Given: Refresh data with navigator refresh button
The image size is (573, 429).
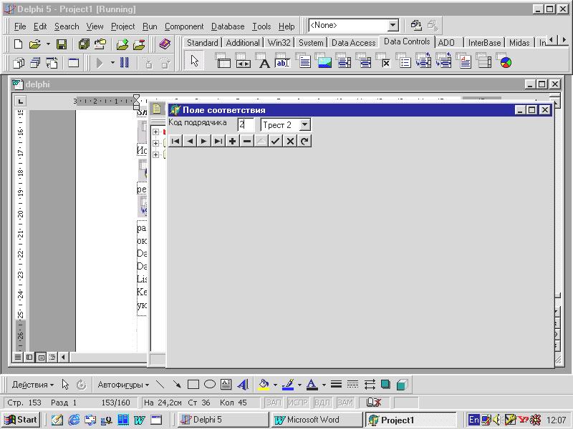Looking at the screenshot, I should [x=304, y=141].
